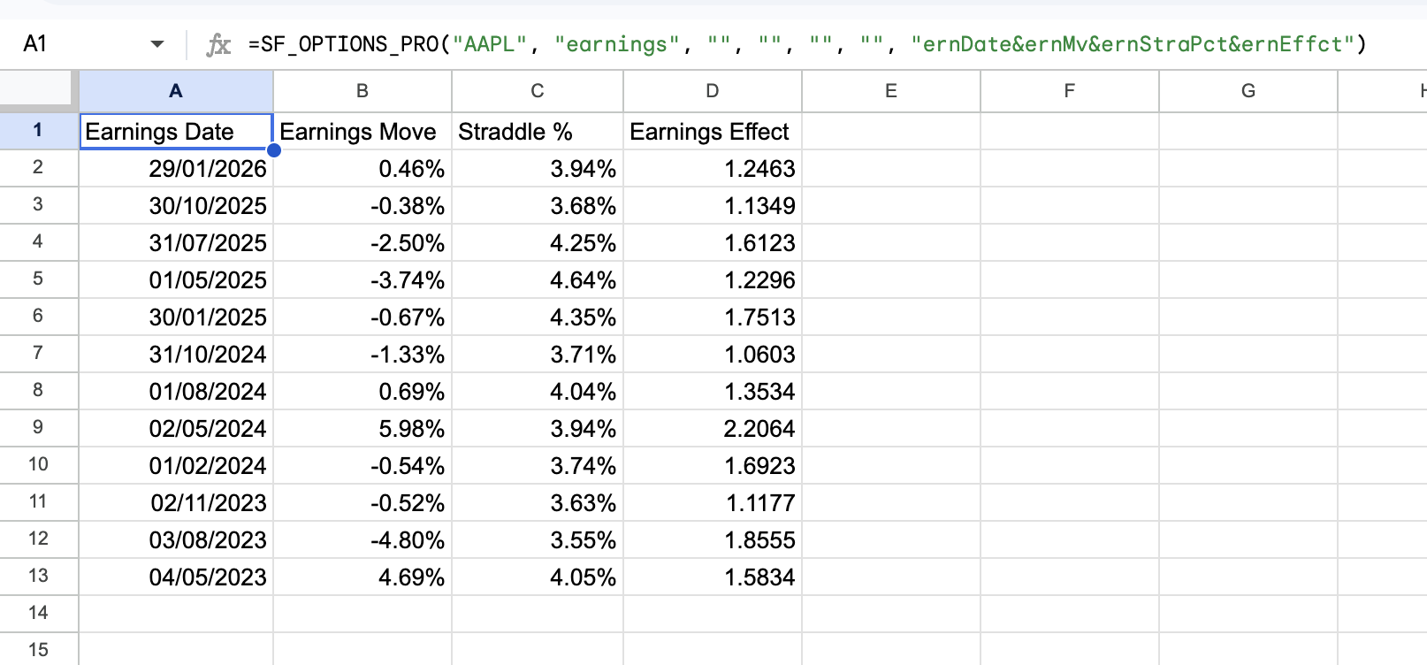Select the straddle cell 3.71%

coord(538,354)
